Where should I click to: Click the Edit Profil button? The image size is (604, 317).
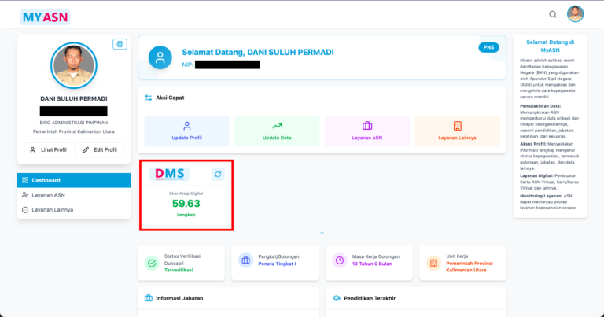click(99, 149)
